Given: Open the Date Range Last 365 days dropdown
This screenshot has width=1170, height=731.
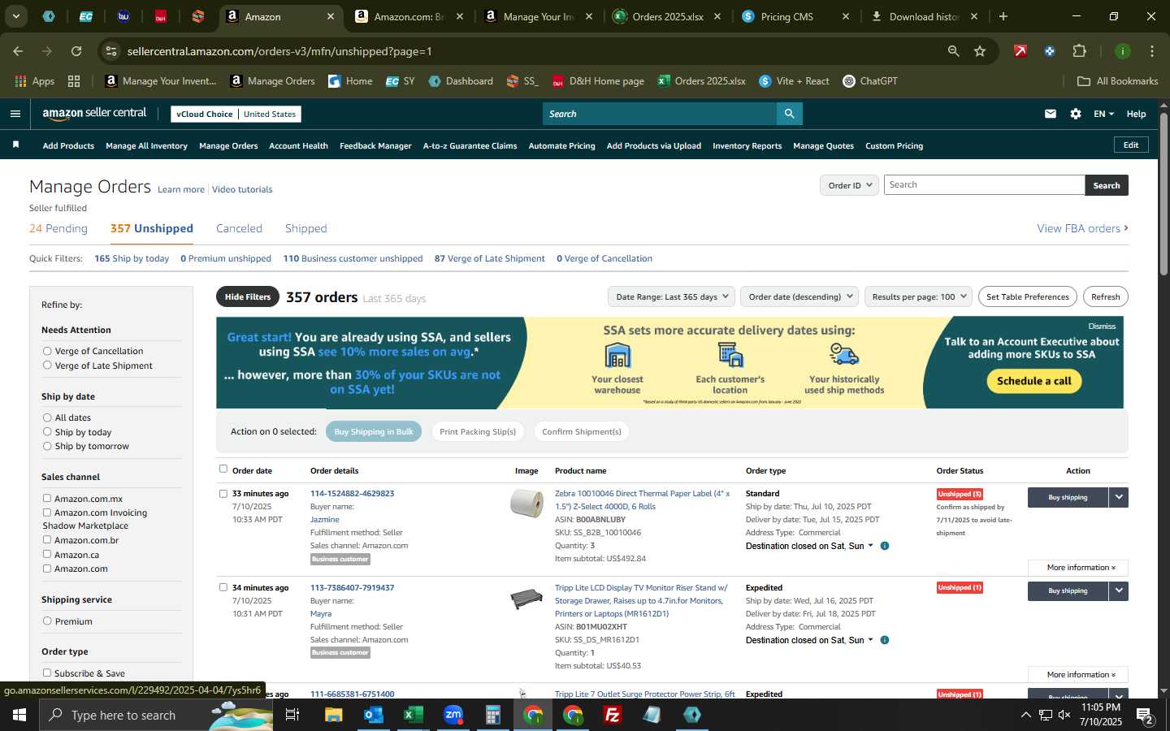Looking at the screenshot, I should pyautogui.click(x=671, y=296).
